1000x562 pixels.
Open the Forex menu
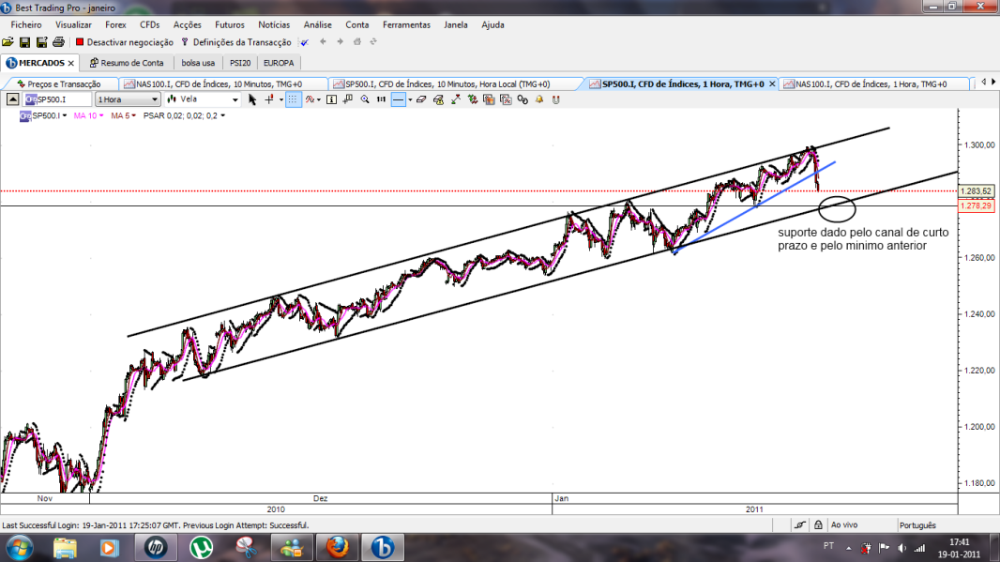115,25
